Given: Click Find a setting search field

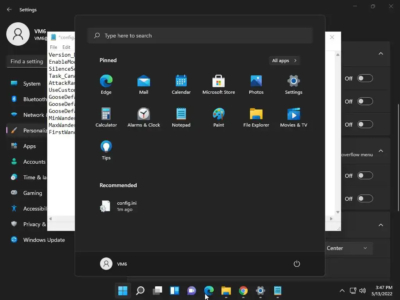Looking at the screenshot, I should 27,61.
